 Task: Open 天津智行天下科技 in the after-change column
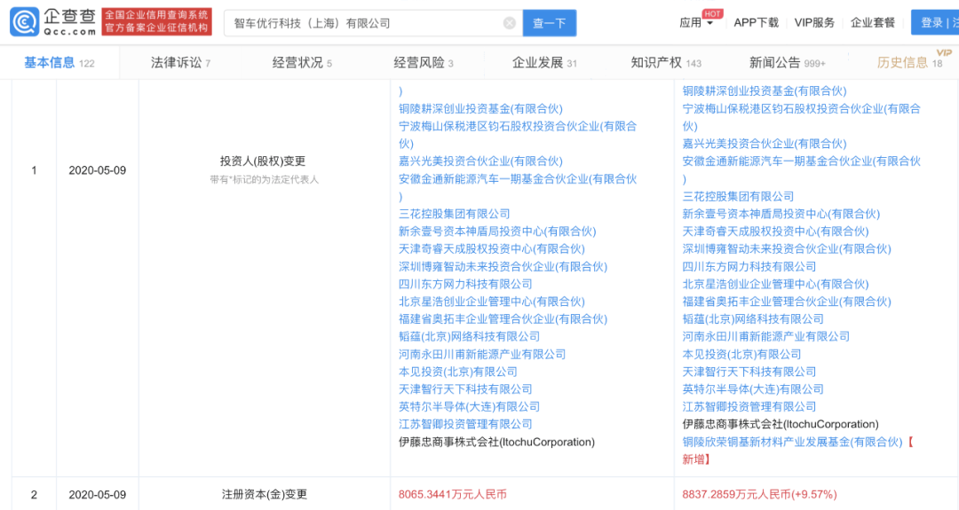(749, 372)
